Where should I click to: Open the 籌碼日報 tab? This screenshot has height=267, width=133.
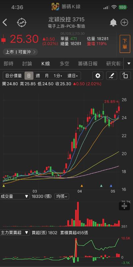coord(88,64)
